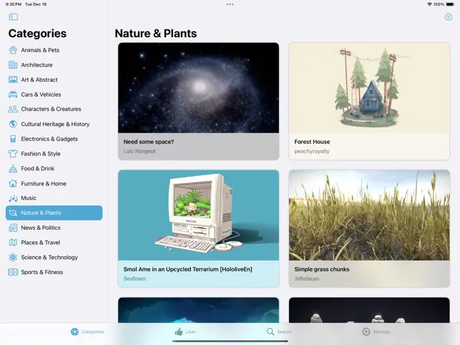Viewport: 460px width, 345px height.
Task: Open News & Politics category
Action: [54, 228]
